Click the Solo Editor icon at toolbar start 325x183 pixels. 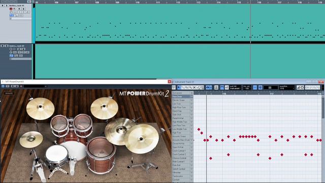(x=174, y=87)
